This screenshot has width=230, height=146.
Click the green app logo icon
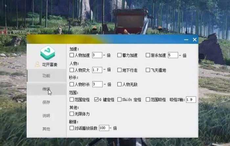pos(48,53)
